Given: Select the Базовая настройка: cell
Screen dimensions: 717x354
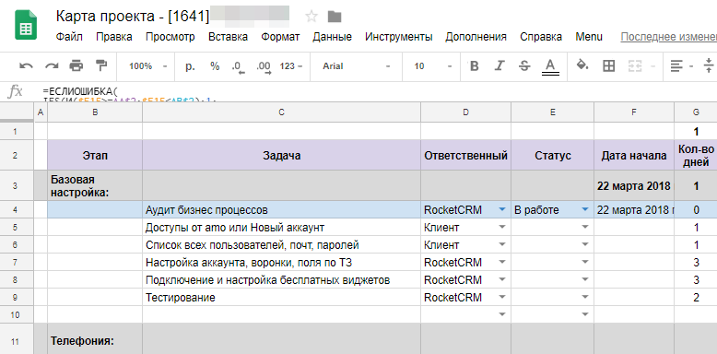Looking at the screenshot, I should (95, 185).
